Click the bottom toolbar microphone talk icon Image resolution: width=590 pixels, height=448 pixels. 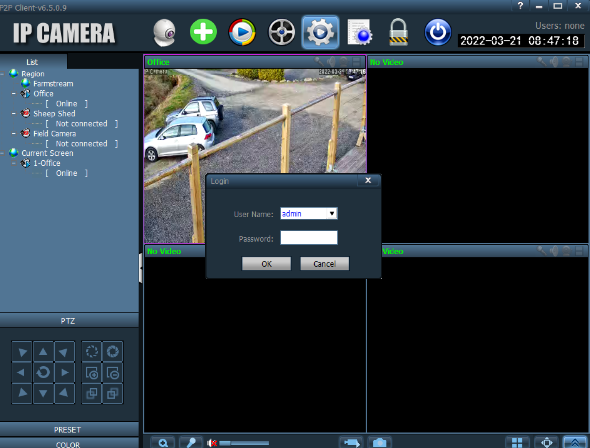(x=191, y=443)
